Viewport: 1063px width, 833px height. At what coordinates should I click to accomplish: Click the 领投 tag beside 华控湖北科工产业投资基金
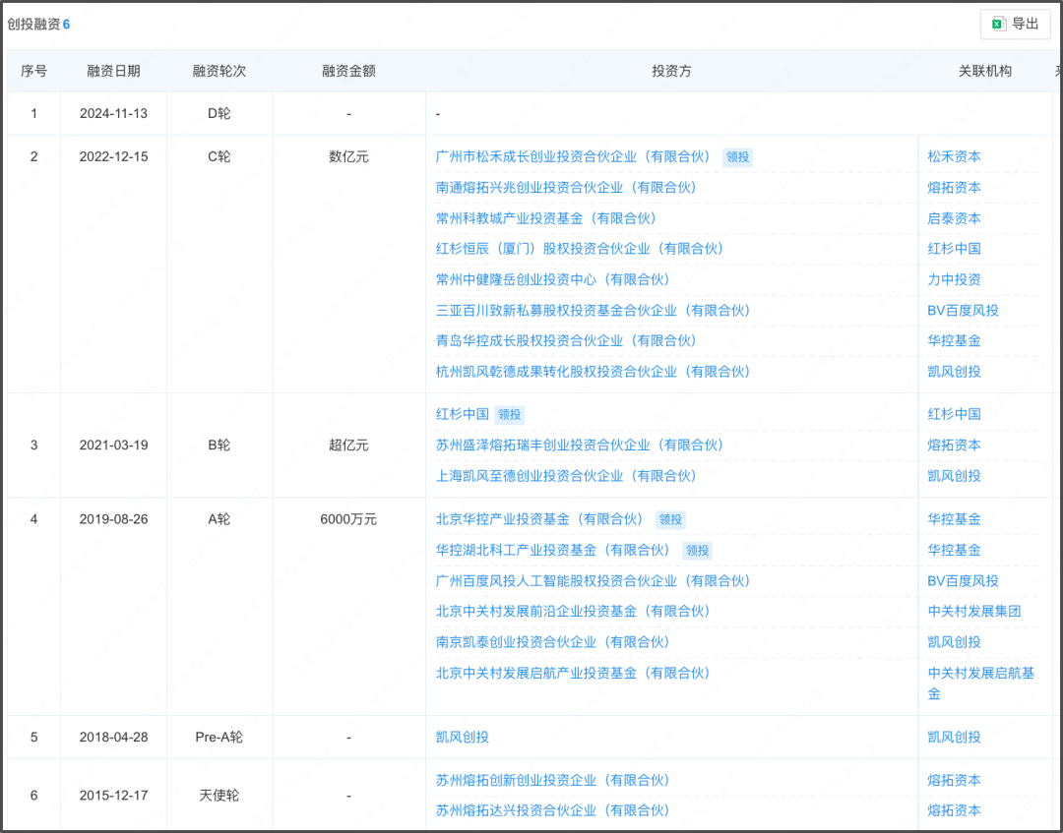[x=697, y=551]
